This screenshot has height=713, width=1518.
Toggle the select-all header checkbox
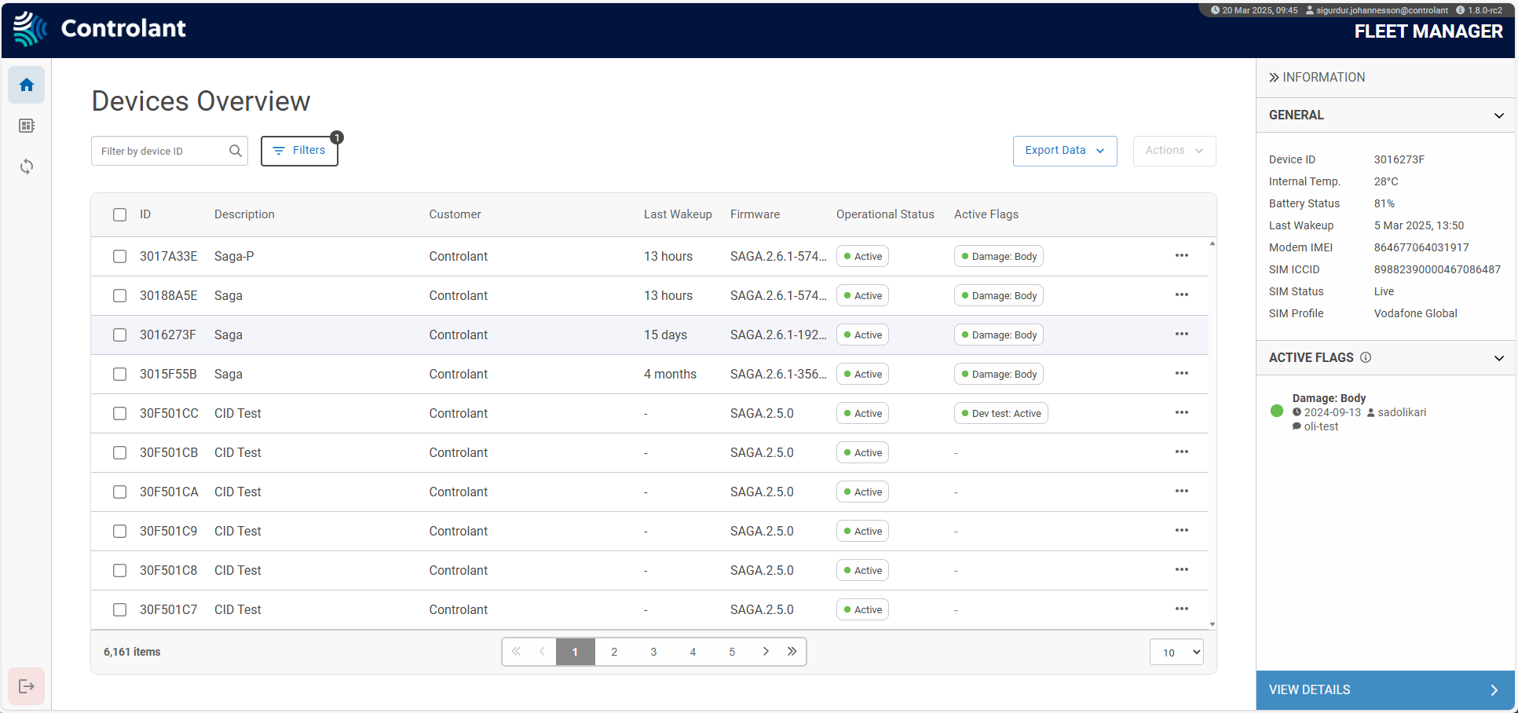tap(119, 214)
